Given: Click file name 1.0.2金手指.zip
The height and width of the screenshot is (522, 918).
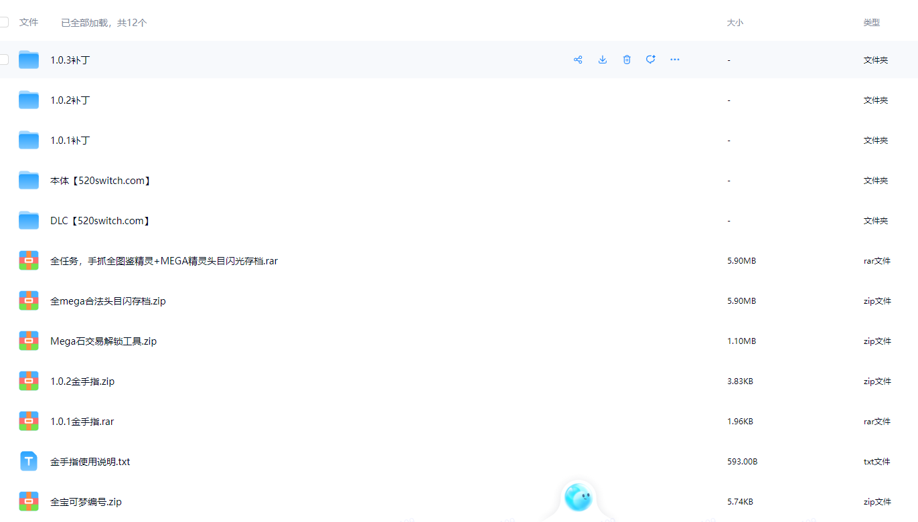Looking at the screenshot, I should [x=82, y=381].
